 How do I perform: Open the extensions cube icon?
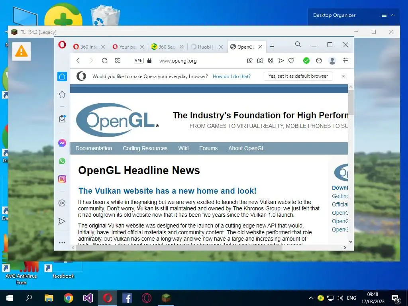(319, 61)
